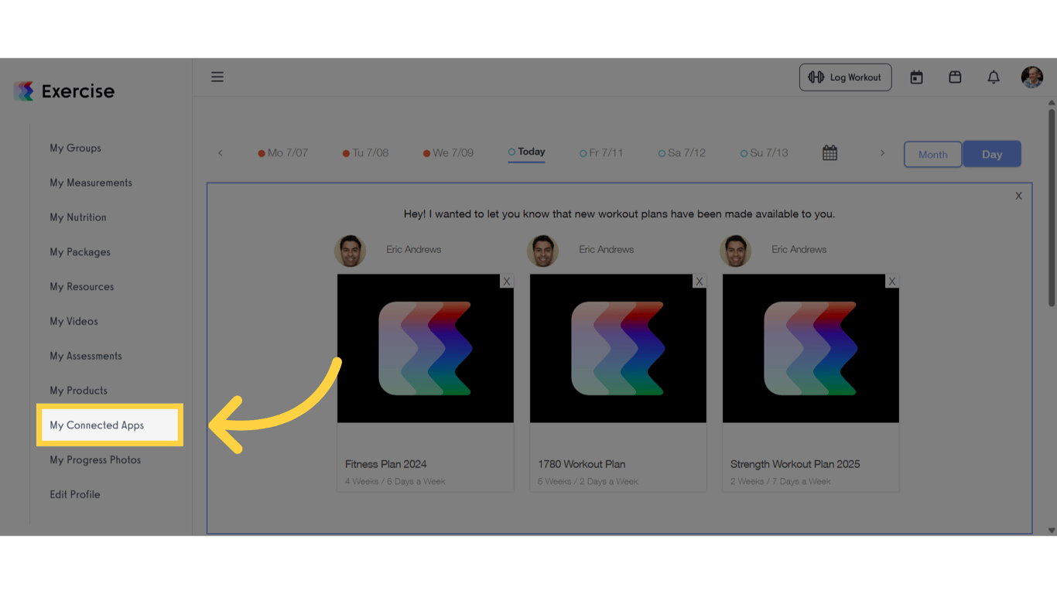The height and width of the screenshot is (594, 1057).
Task: Select the Sa 7/12 date option
Action: pyautogui.click(x=682, y=152)
